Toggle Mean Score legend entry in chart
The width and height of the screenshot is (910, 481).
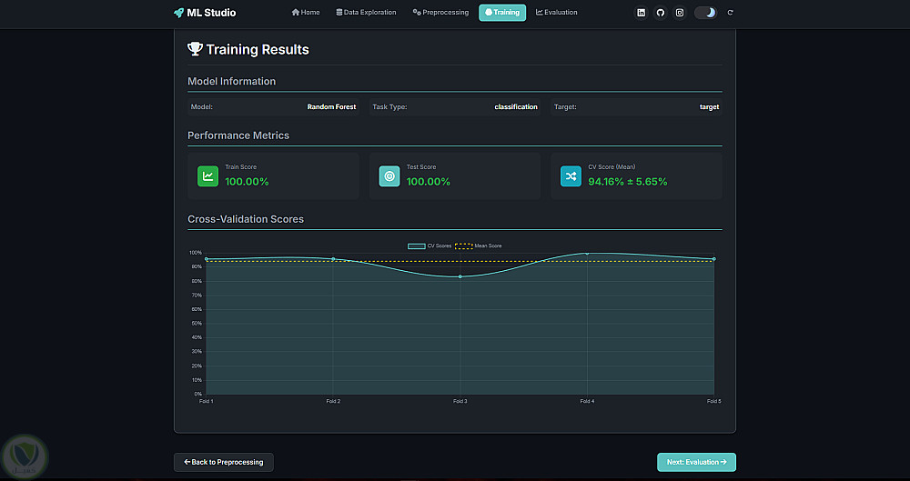point(479,246)
